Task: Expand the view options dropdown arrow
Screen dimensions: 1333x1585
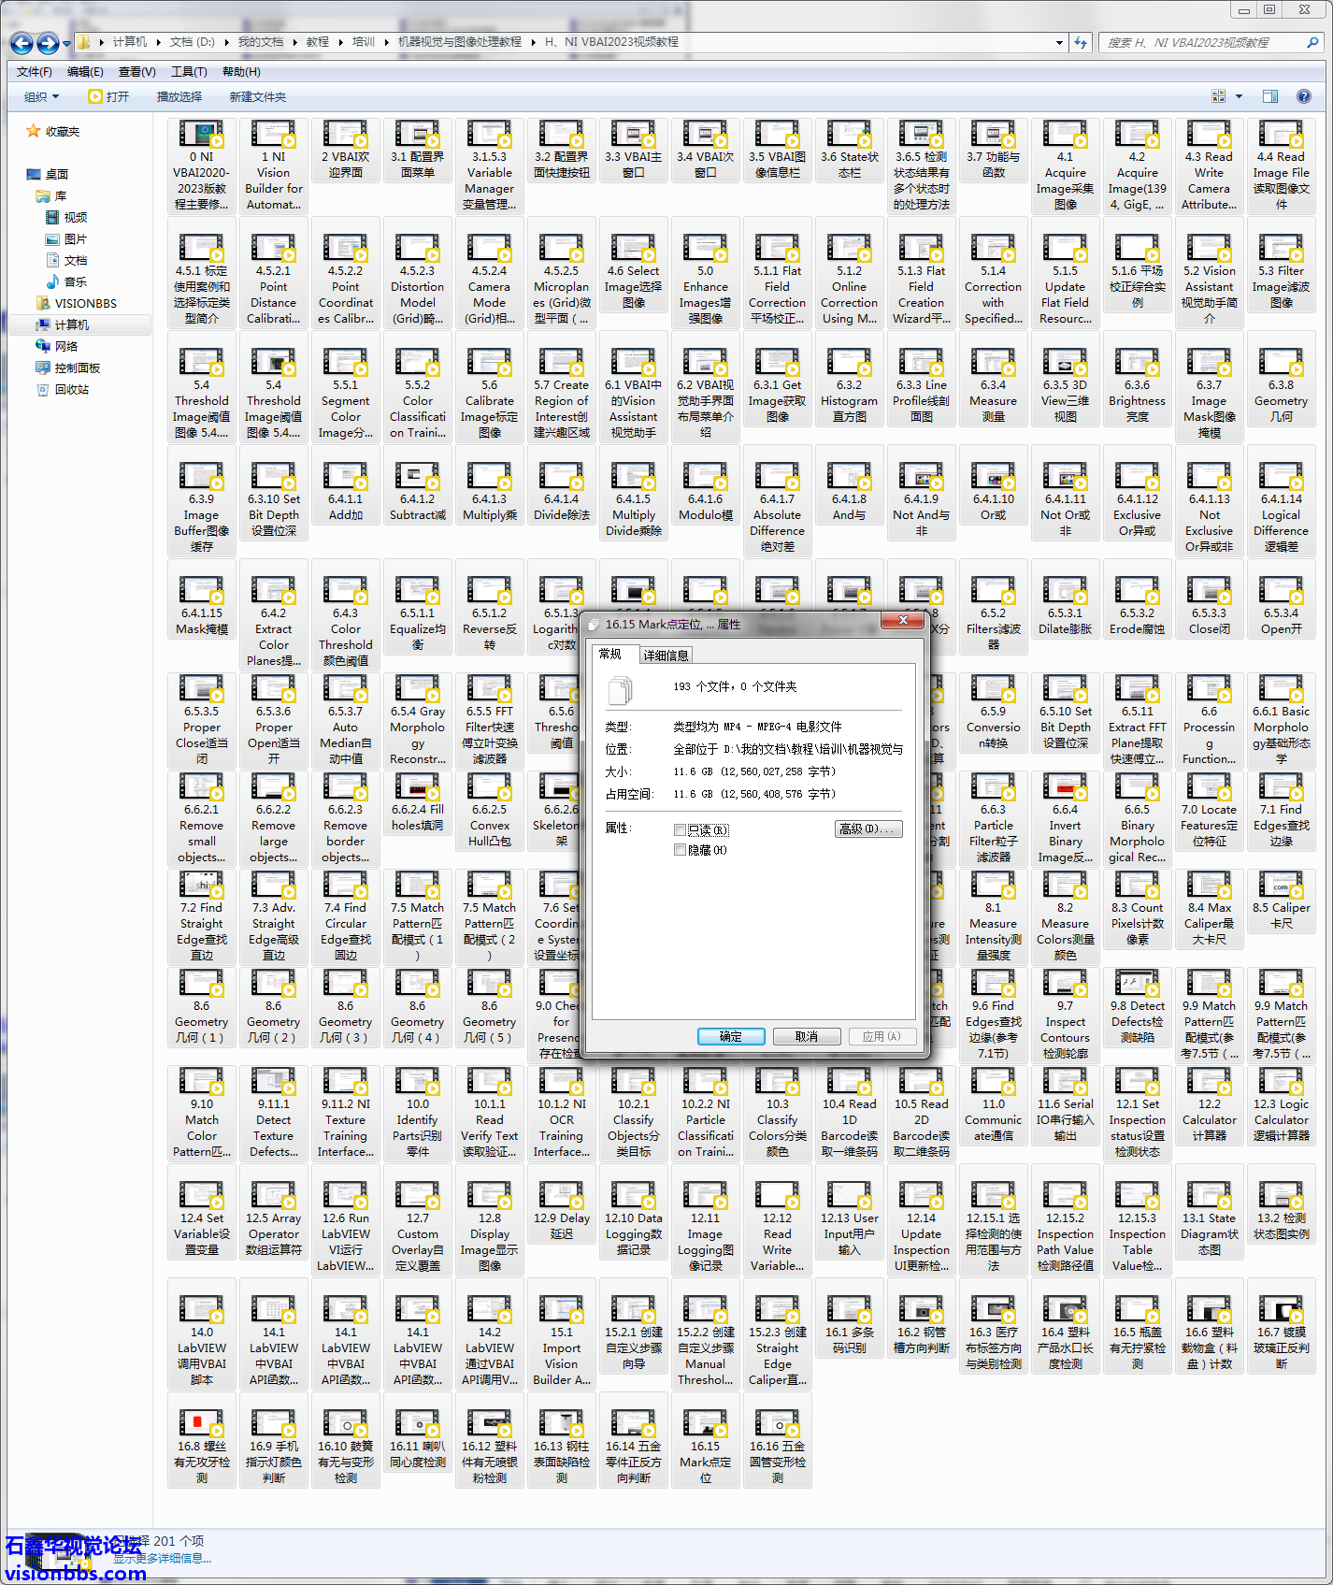Action: tap(1239, 96)
